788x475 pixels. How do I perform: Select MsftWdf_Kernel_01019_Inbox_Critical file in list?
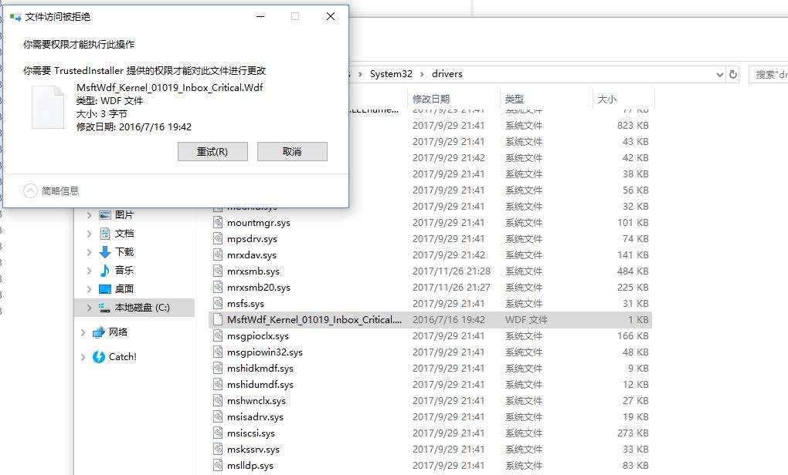pyautogui.click(x=314, y=320)
